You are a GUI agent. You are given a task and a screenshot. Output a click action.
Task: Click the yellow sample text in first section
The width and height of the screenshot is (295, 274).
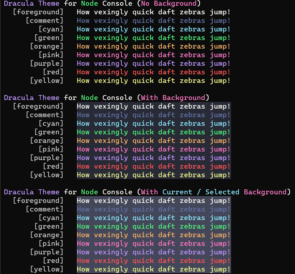[154, 81]
